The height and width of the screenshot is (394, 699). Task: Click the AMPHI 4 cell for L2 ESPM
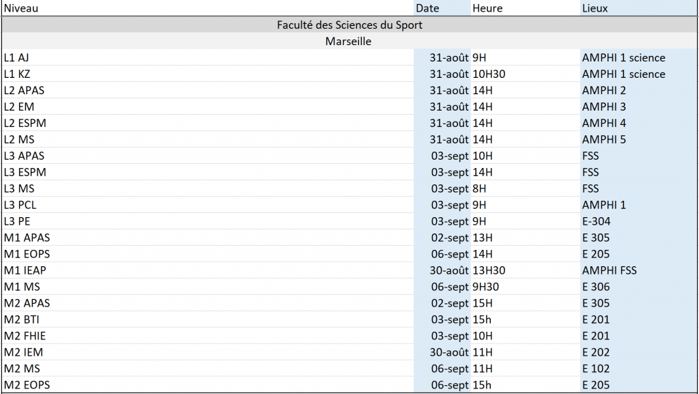point(638,123)
